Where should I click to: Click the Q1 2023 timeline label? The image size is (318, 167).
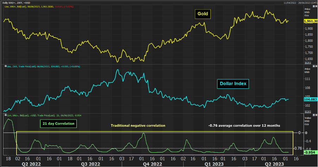click(214, 164)
